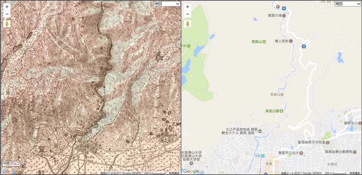This screenshot has width=362, height=175.
Task: Click the Google logo on right map
Action: pos(191,171)
